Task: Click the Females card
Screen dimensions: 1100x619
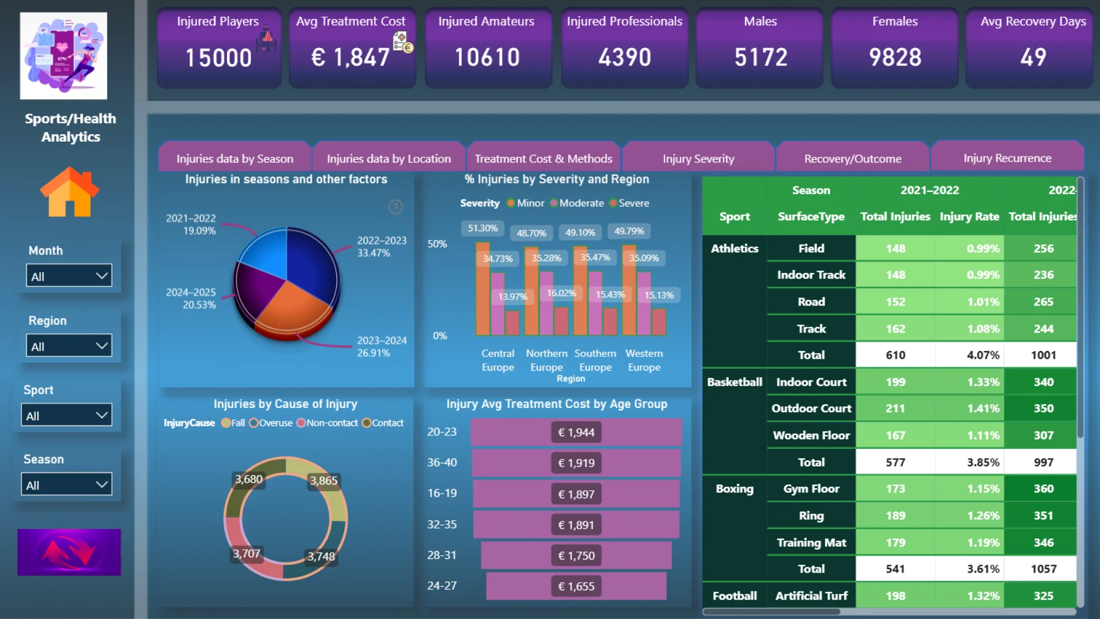Action: [x=895, y=48]
